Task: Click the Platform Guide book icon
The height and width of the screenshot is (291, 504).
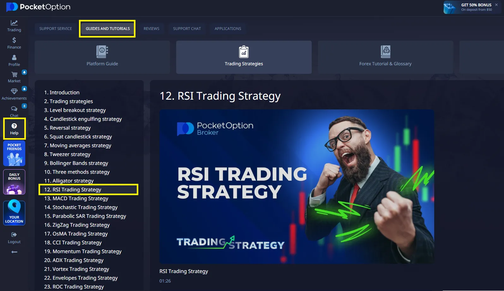Action: point(102,52)
